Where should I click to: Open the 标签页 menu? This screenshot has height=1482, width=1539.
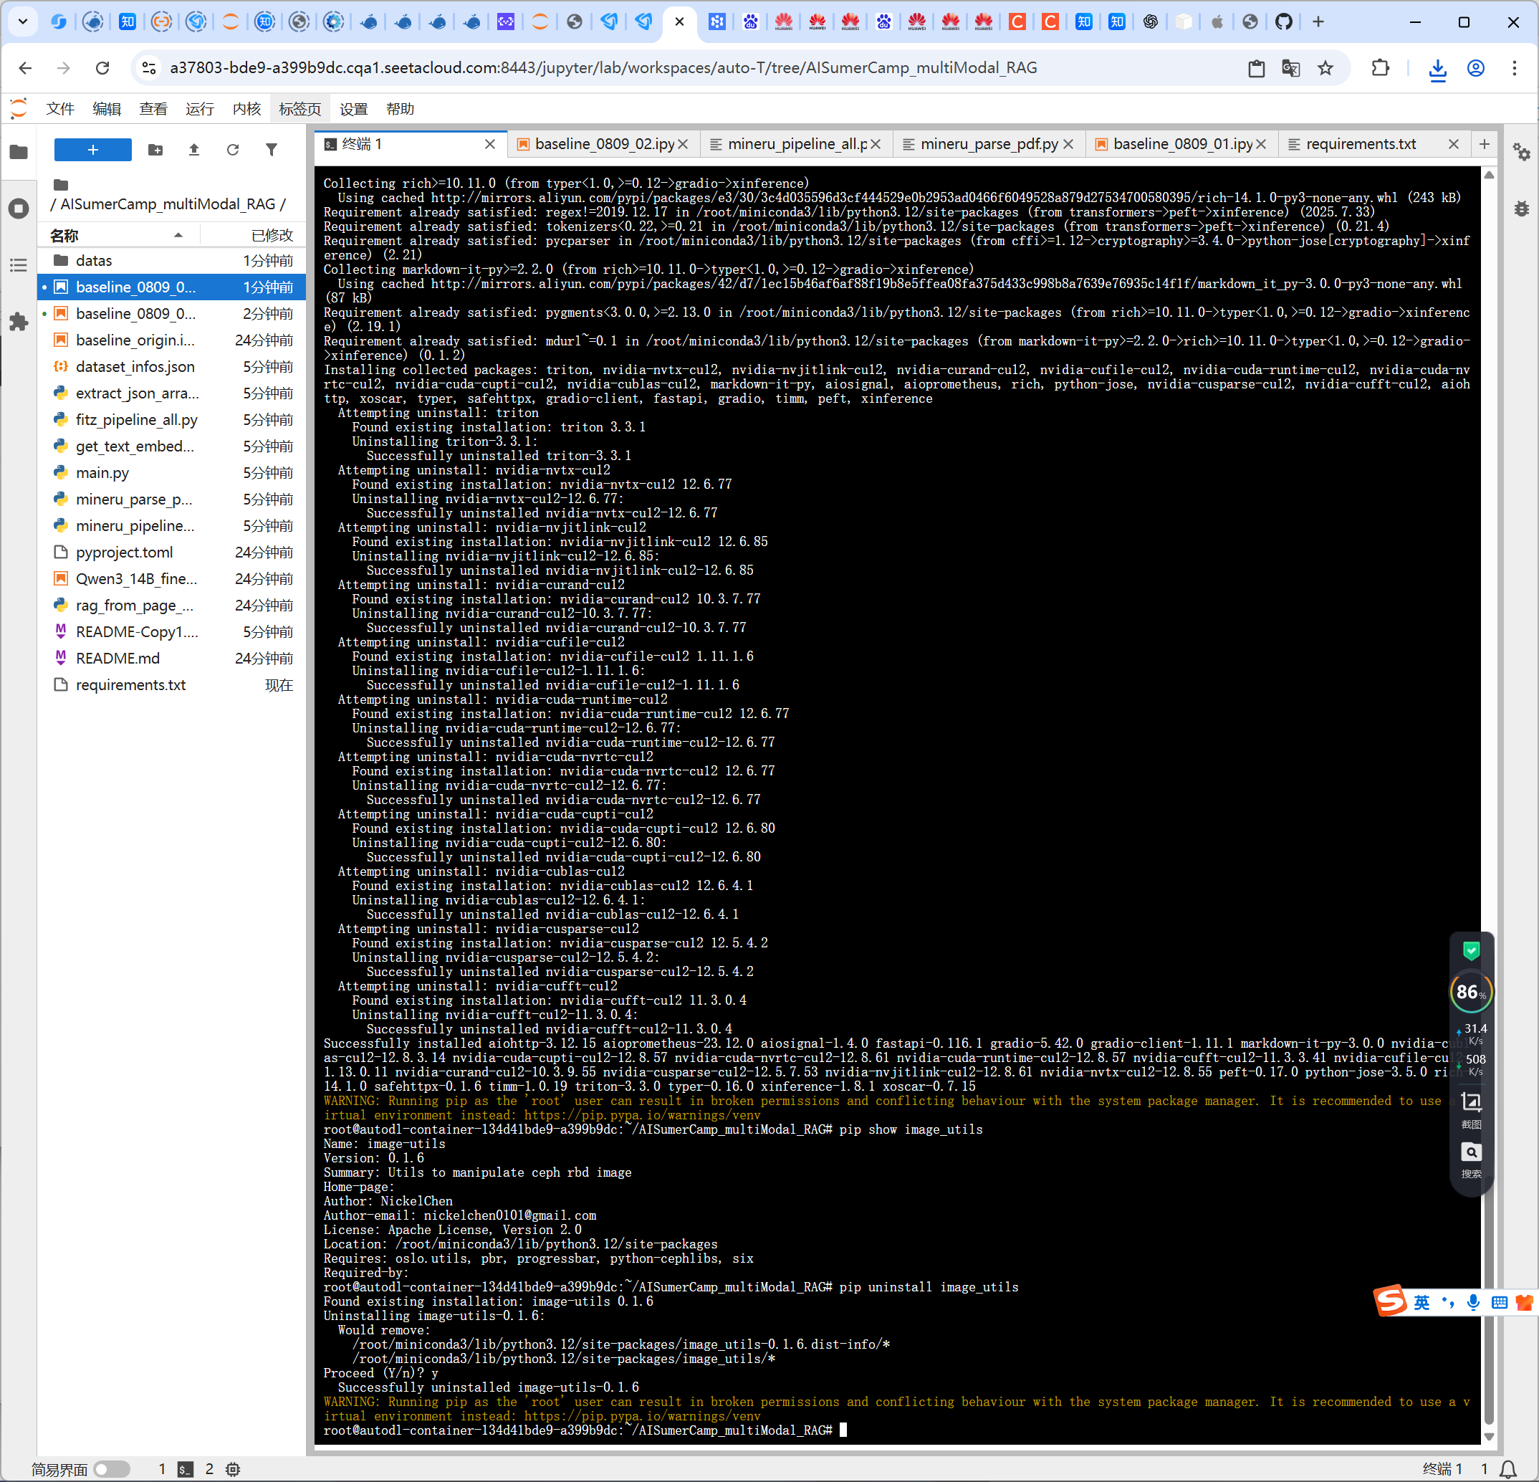pos(300,108)
